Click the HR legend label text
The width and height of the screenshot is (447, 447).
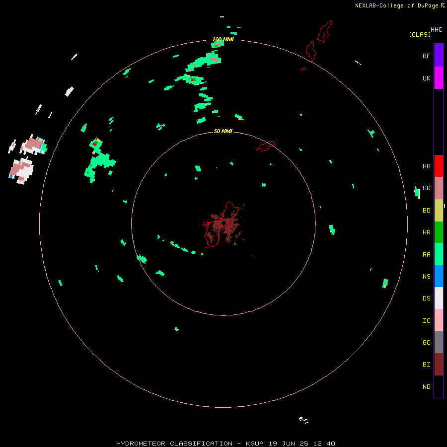(x=427, y=232)
